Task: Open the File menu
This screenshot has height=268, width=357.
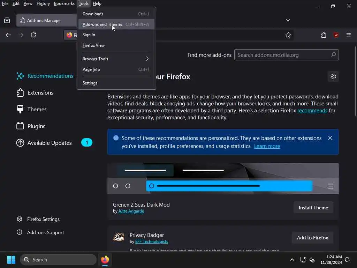Action: (x=5, y=3)
